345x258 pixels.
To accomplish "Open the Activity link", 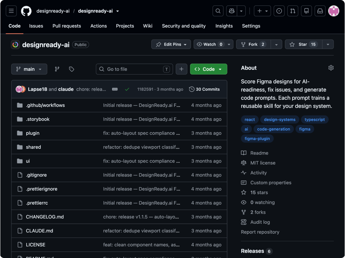I will point(258,173).
